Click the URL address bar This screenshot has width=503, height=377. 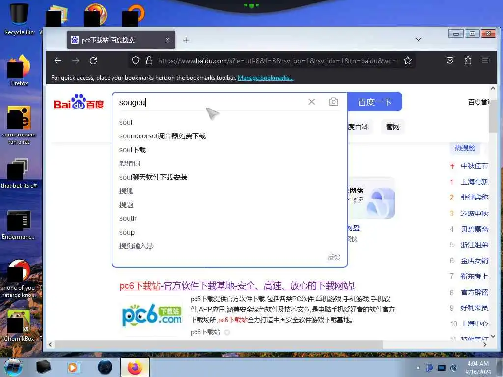tap(278, 60)
